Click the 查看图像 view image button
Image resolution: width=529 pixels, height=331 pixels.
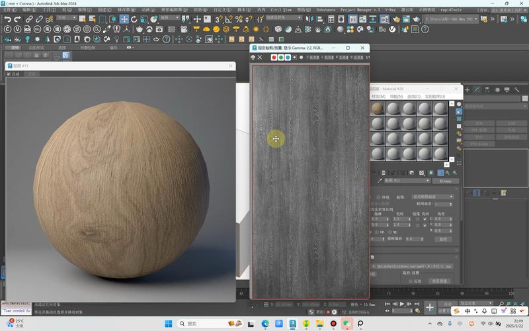[439, 281]
